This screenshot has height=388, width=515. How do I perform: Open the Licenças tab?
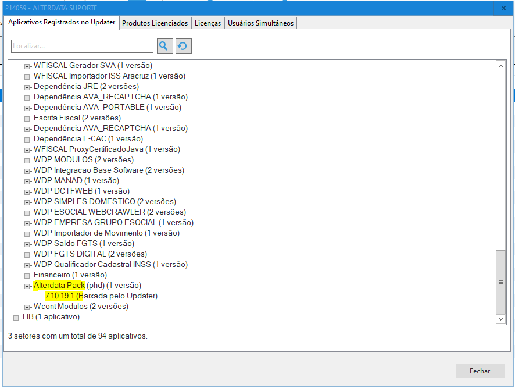click(208, 23)
